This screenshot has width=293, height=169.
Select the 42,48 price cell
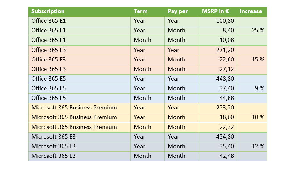point(218,156)
